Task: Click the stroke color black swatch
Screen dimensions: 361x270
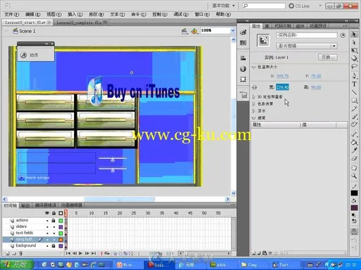Action: point(354,193)
